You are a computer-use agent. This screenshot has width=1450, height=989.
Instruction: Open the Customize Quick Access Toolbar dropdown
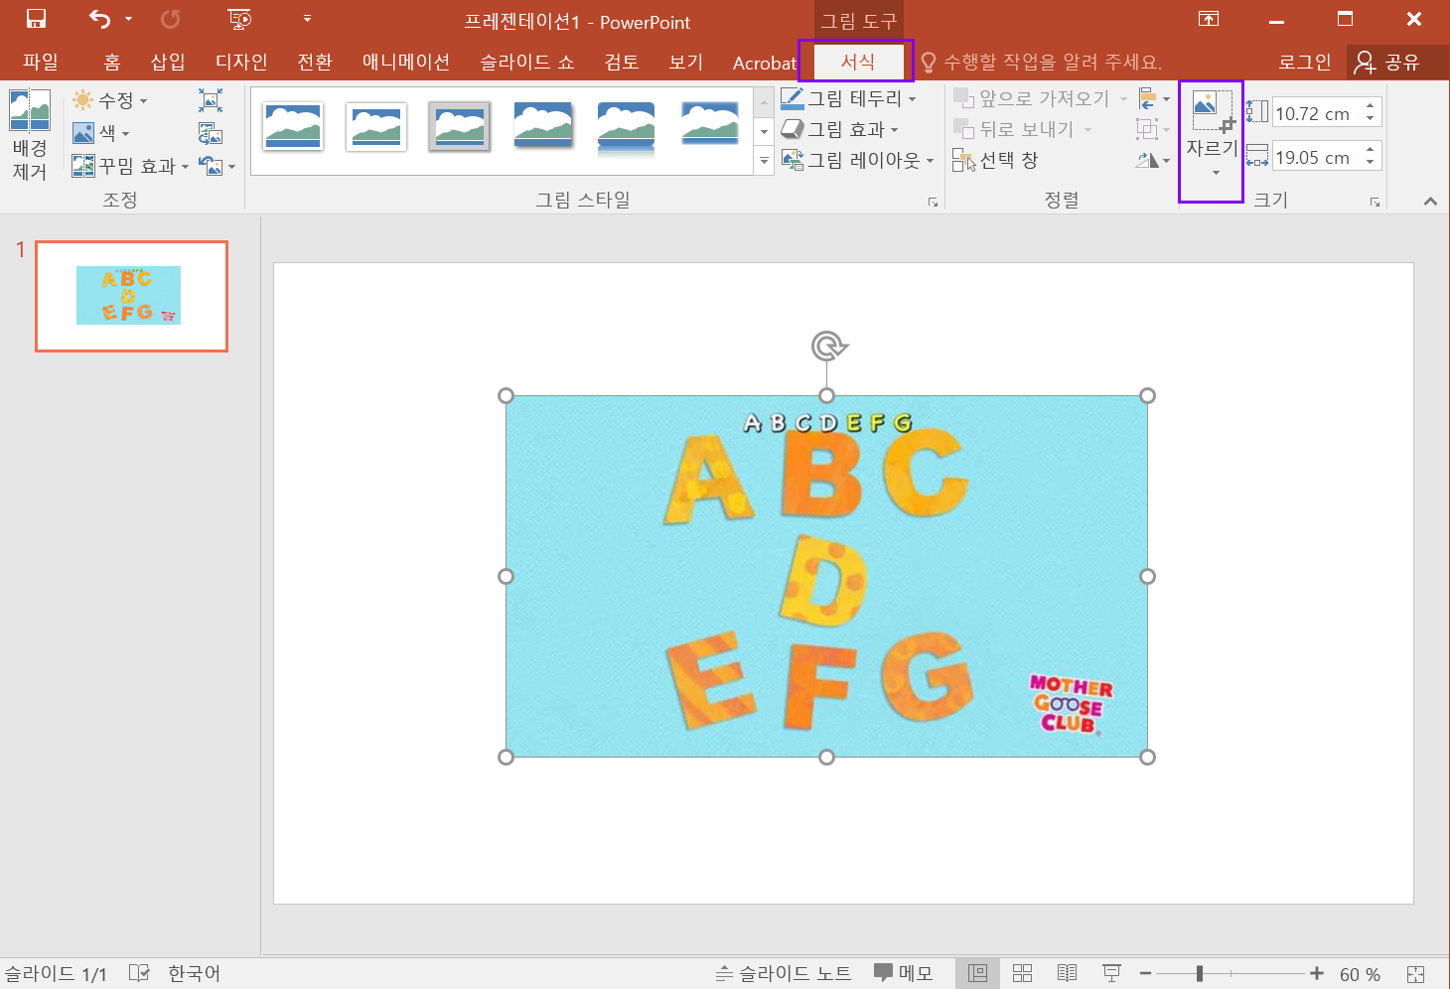tap(307, 19)
